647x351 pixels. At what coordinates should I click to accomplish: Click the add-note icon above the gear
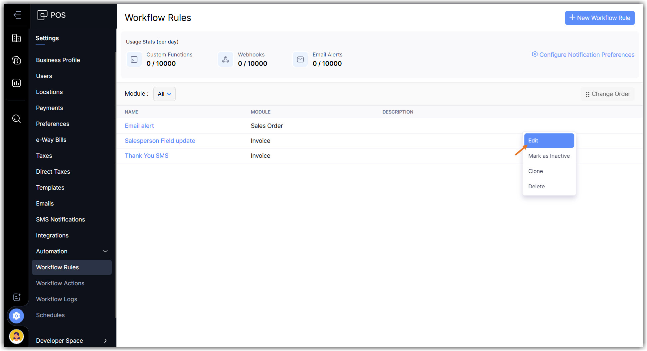(17, 297)
